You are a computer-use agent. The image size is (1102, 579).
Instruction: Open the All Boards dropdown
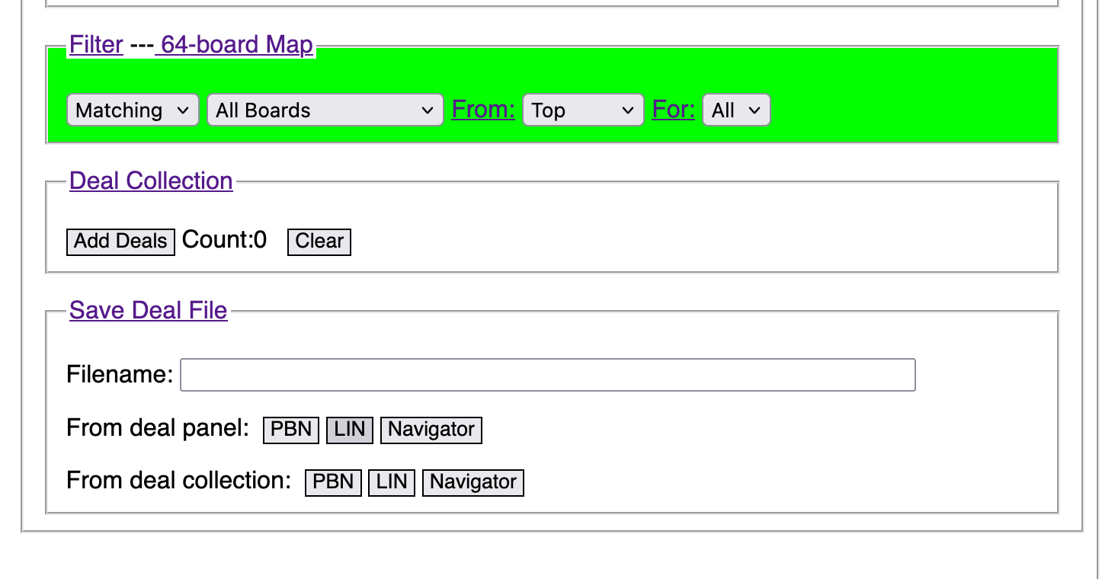[x=325, y=110]
